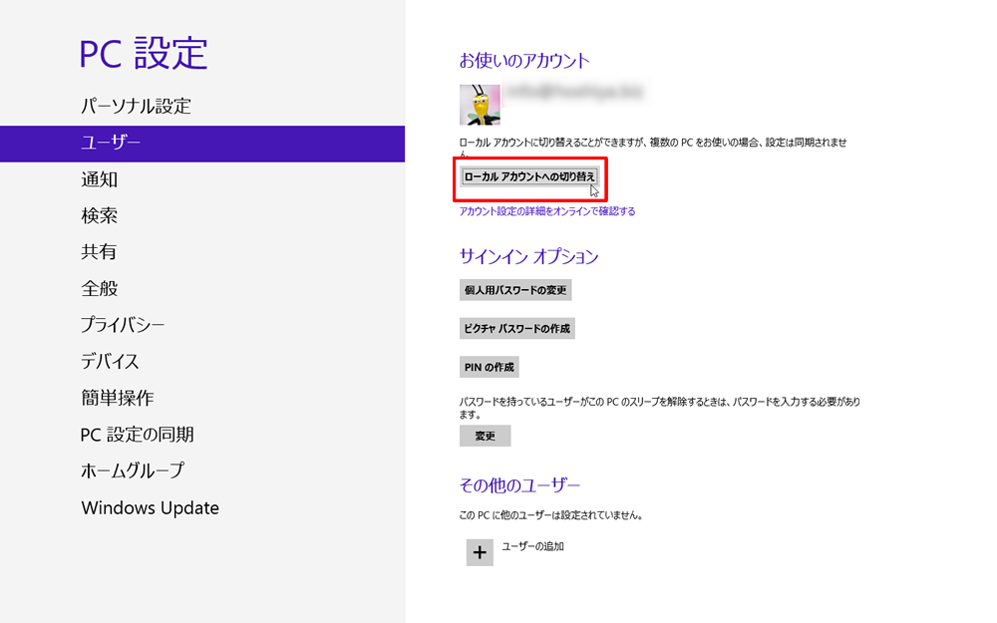This screenshot has height=623, width=997.
Task: Open the プライバシー settings category
Action: tap(122, 324)
